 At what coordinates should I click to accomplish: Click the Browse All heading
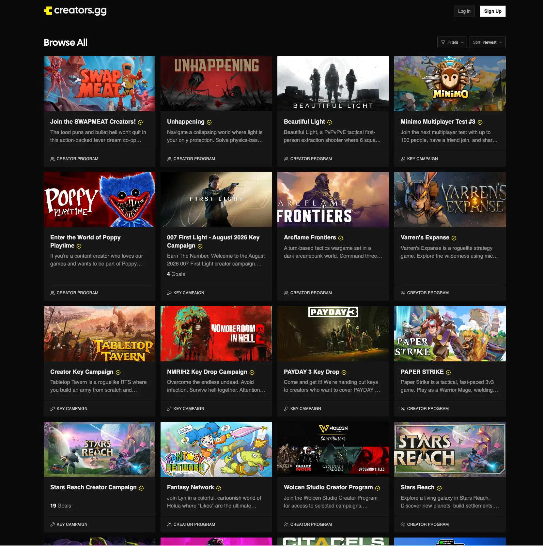tap(66, 42)
